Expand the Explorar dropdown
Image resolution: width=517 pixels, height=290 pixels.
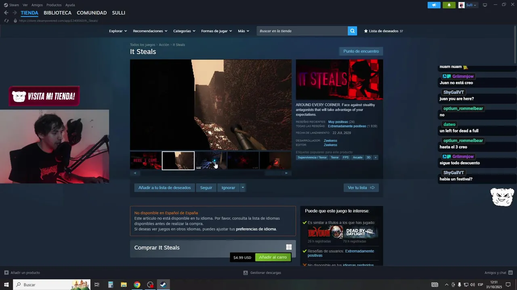[x=118, y=31]
